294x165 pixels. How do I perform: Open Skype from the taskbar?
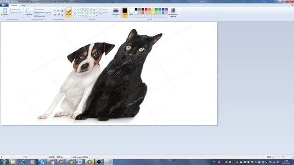click(x=42, y=162)
